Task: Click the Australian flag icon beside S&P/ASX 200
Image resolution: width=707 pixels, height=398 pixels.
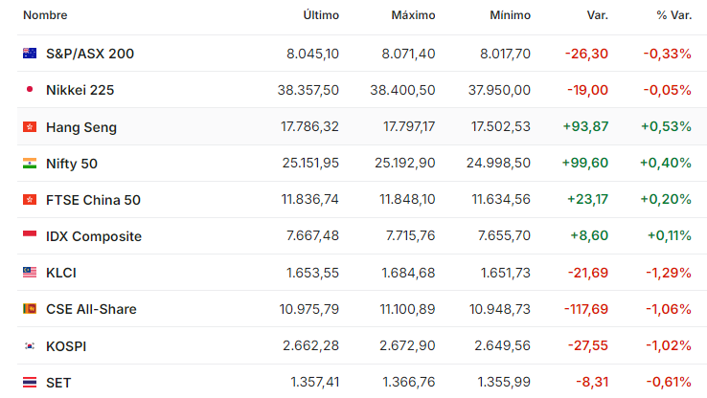Action: pos(30,54)
